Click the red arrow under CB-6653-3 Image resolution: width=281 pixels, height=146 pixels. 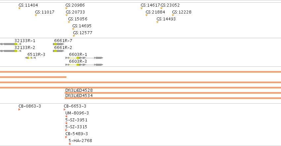coord(64,110)
